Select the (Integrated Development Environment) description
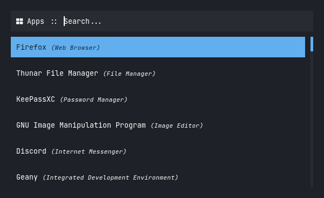 point(110,177)
